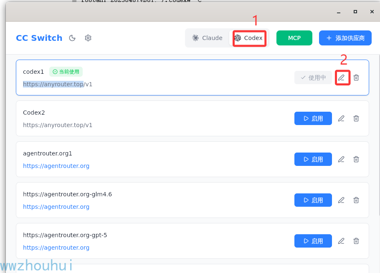Edit the agentrouter.org1 provider
The image size is (380, 273).
[341, 159]
